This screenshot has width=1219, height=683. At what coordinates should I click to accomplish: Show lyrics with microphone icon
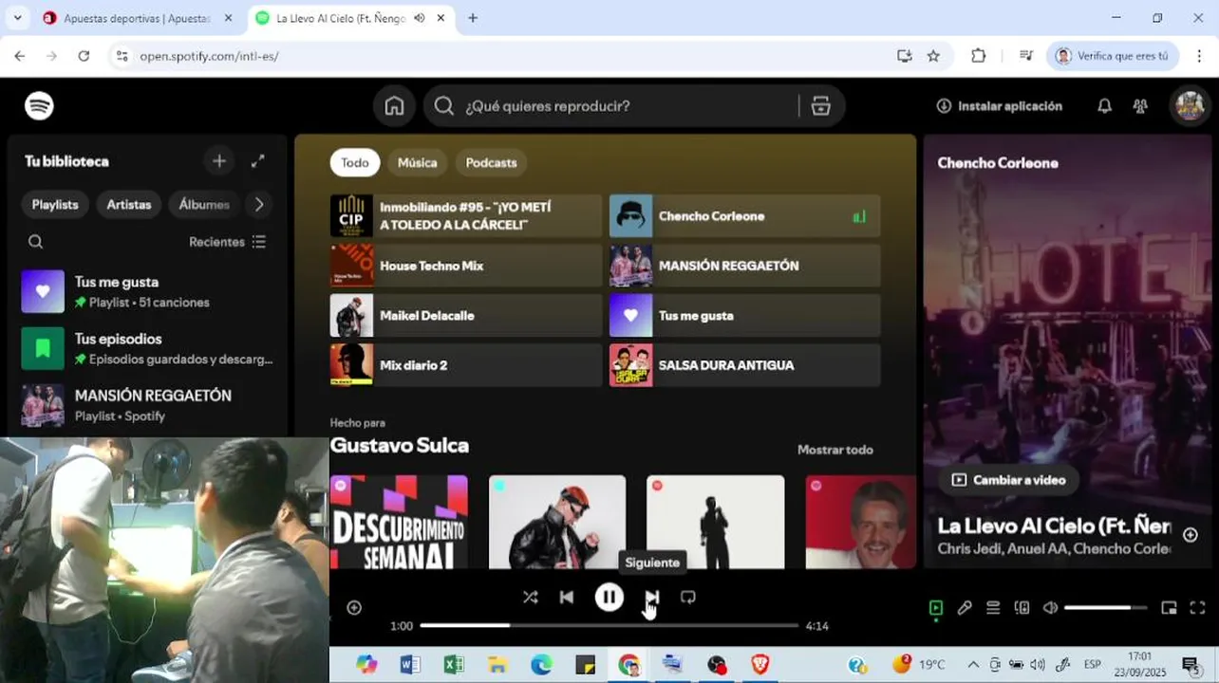point(965,608)
